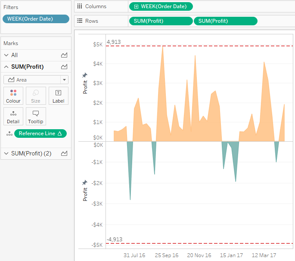Click the WEEK(Order Date) pill in Columns
Image resolution: width=295 pixels, height=261 pixels.
(161, 6)
